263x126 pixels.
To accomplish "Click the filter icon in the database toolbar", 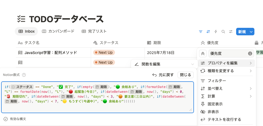I will [200, 32].
